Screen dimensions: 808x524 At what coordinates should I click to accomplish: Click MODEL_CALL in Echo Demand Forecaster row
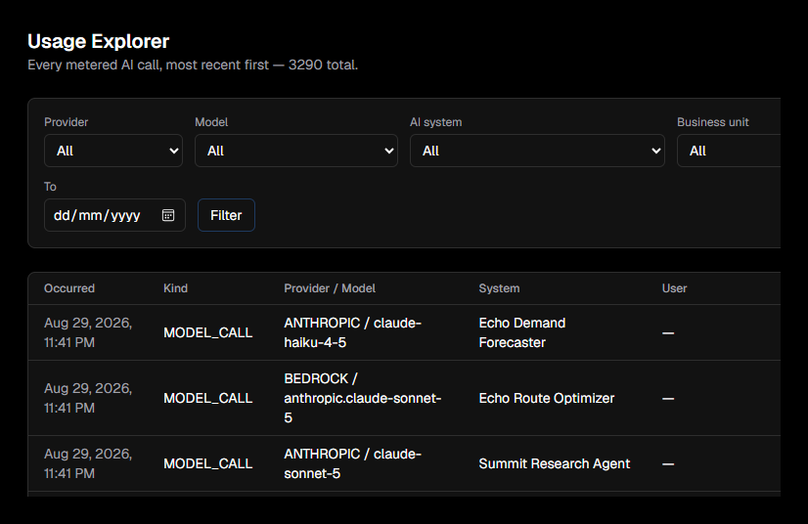coord(208,332)
